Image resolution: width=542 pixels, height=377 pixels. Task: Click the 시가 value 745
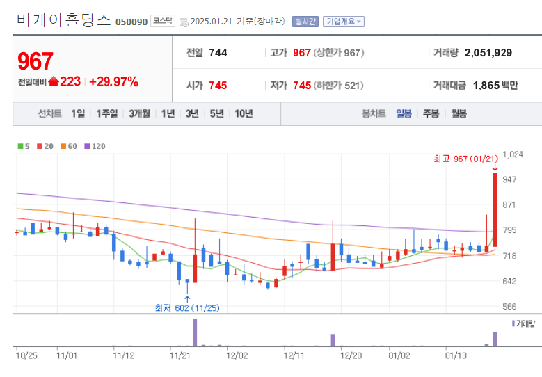pyautogui.click(x=218, y=86)
